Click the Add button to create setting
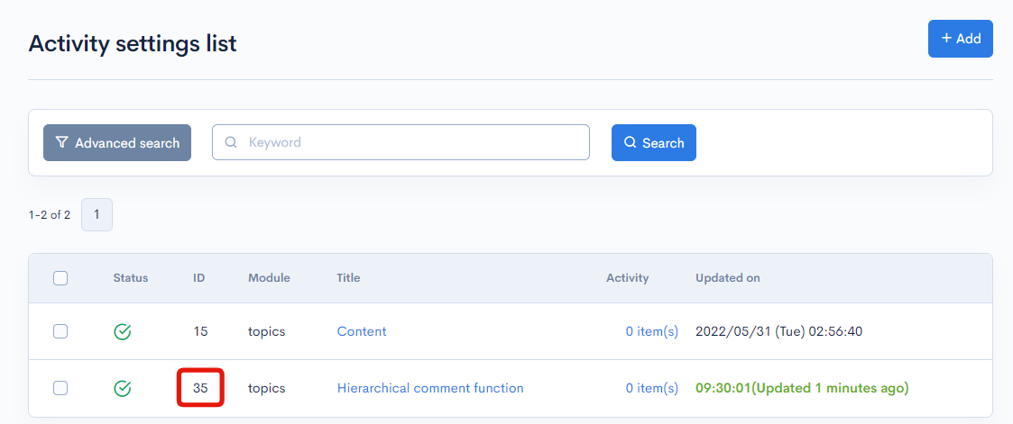Image resolution: width=1013 pixels, height=424 pixels. click(960, 39)
